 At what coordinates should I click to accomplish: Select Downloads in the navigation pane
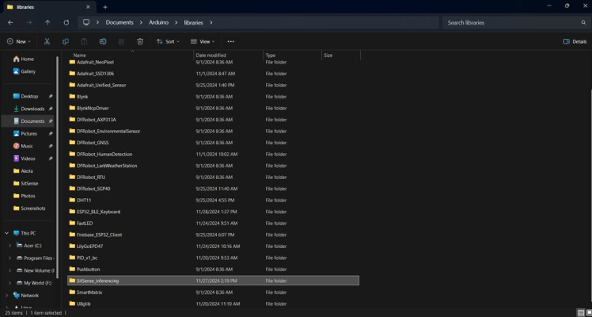32,109
